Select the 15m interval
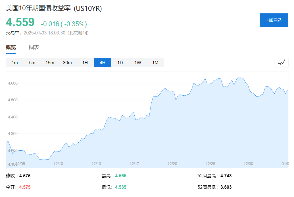This screenshot has height=197, width=294. 50,63
